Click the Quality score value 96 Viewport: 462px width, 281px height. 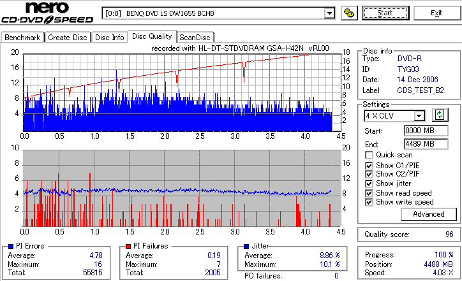(449, 234)
